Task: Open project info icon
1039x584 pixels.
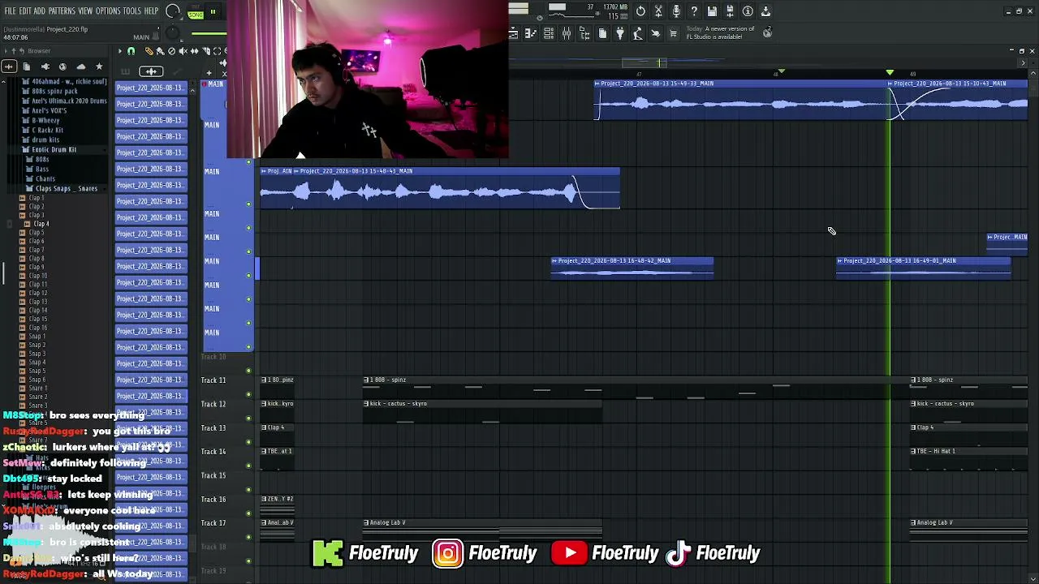Action: point(748,11)
